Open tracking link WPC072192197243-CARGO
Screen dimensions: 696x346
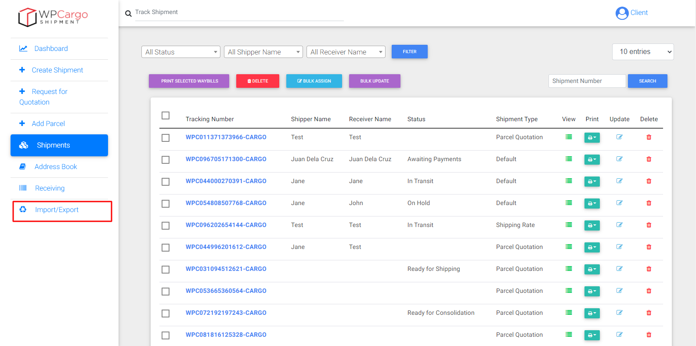tap(226, 313)
